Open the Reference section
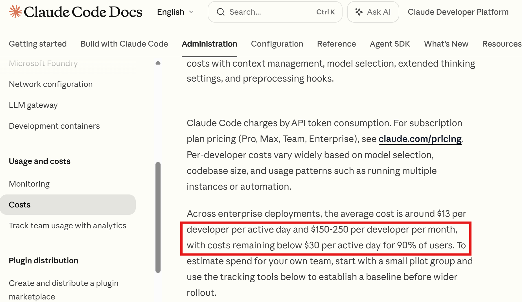This screenshot has height=302, width=522. click(x=336, y=44)
